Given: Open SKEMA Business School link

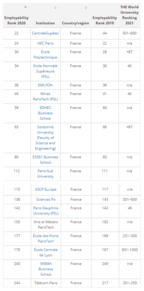Looking at the screenshot, I should click(46, 269).
